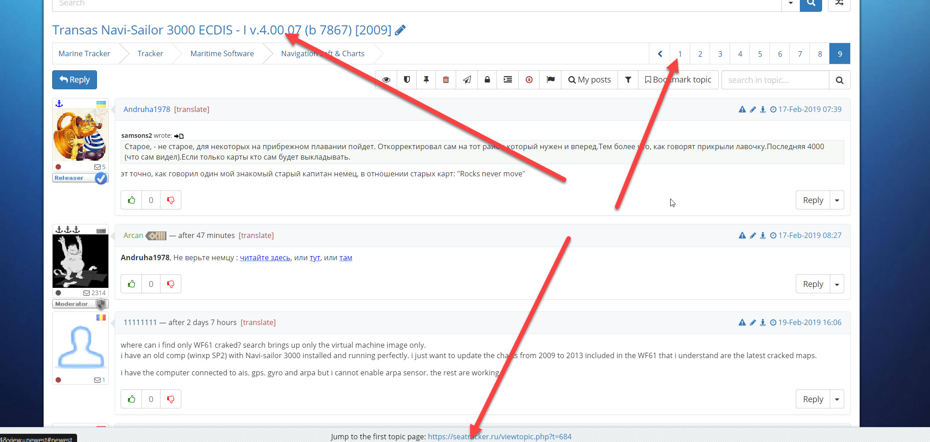The image size is (930, 442).
Task: Open dropdown arrow beside Andruha1978's Reply button
Action: [x=837, y=200]
